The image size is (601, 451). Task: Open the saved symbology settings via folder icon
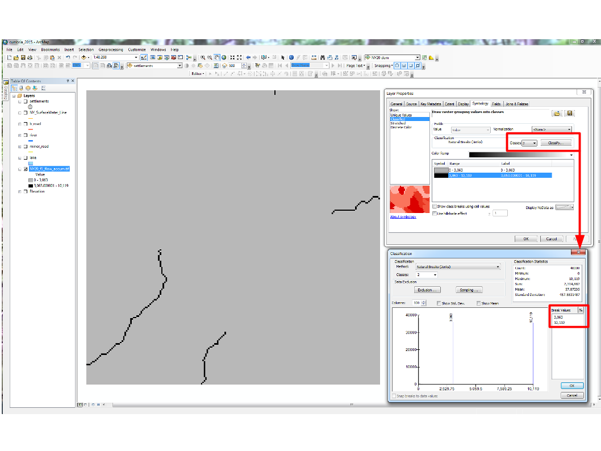pyautogui.click(x=557, y=114)
